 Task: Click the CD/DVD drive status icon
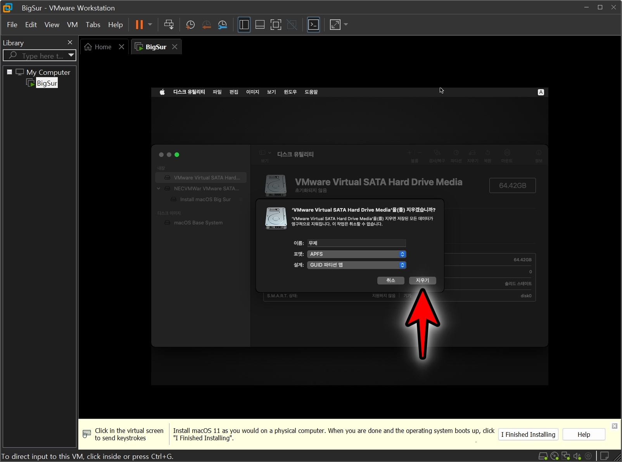(555, 456)
